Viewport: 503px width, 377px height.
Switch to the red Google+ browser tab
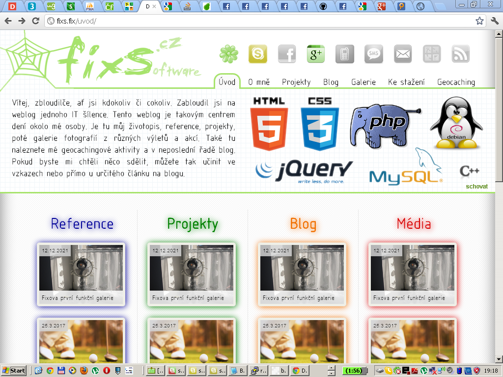point(381,6)
